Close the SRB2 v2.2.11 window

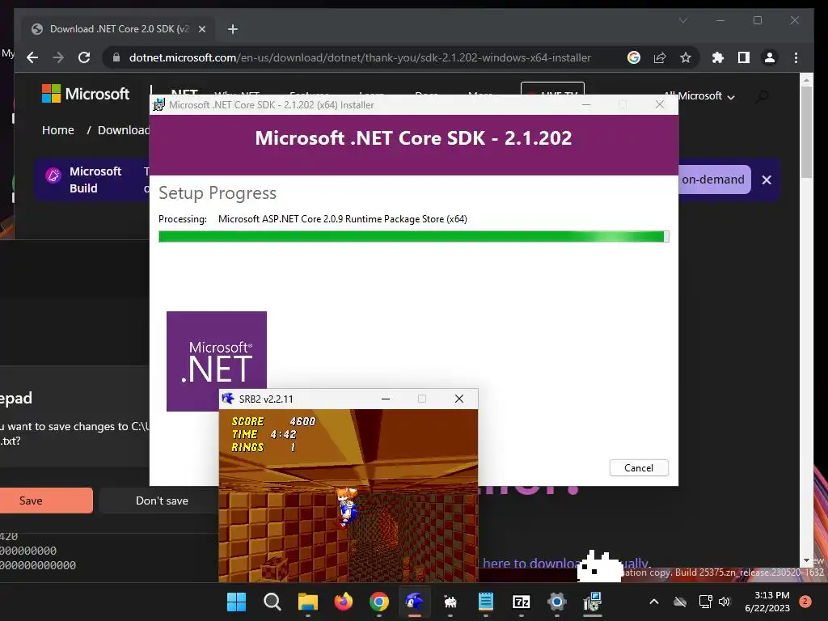pyautogui.click(x=459, y=399)
